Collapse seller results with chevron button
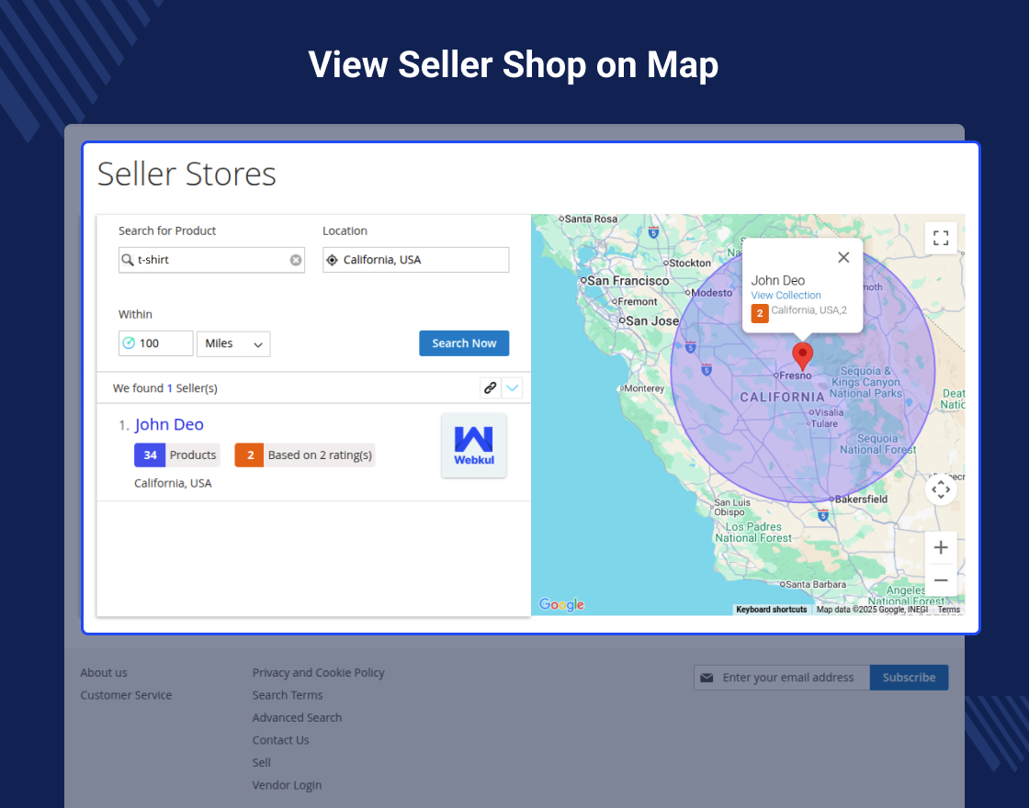Viewport: 1029px width, 808px height. point(513,387)
